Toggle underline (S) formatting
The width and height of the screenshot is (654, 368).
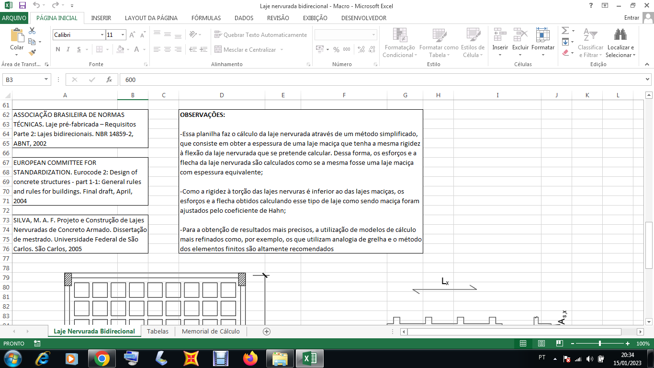click(x=78, y=49)
